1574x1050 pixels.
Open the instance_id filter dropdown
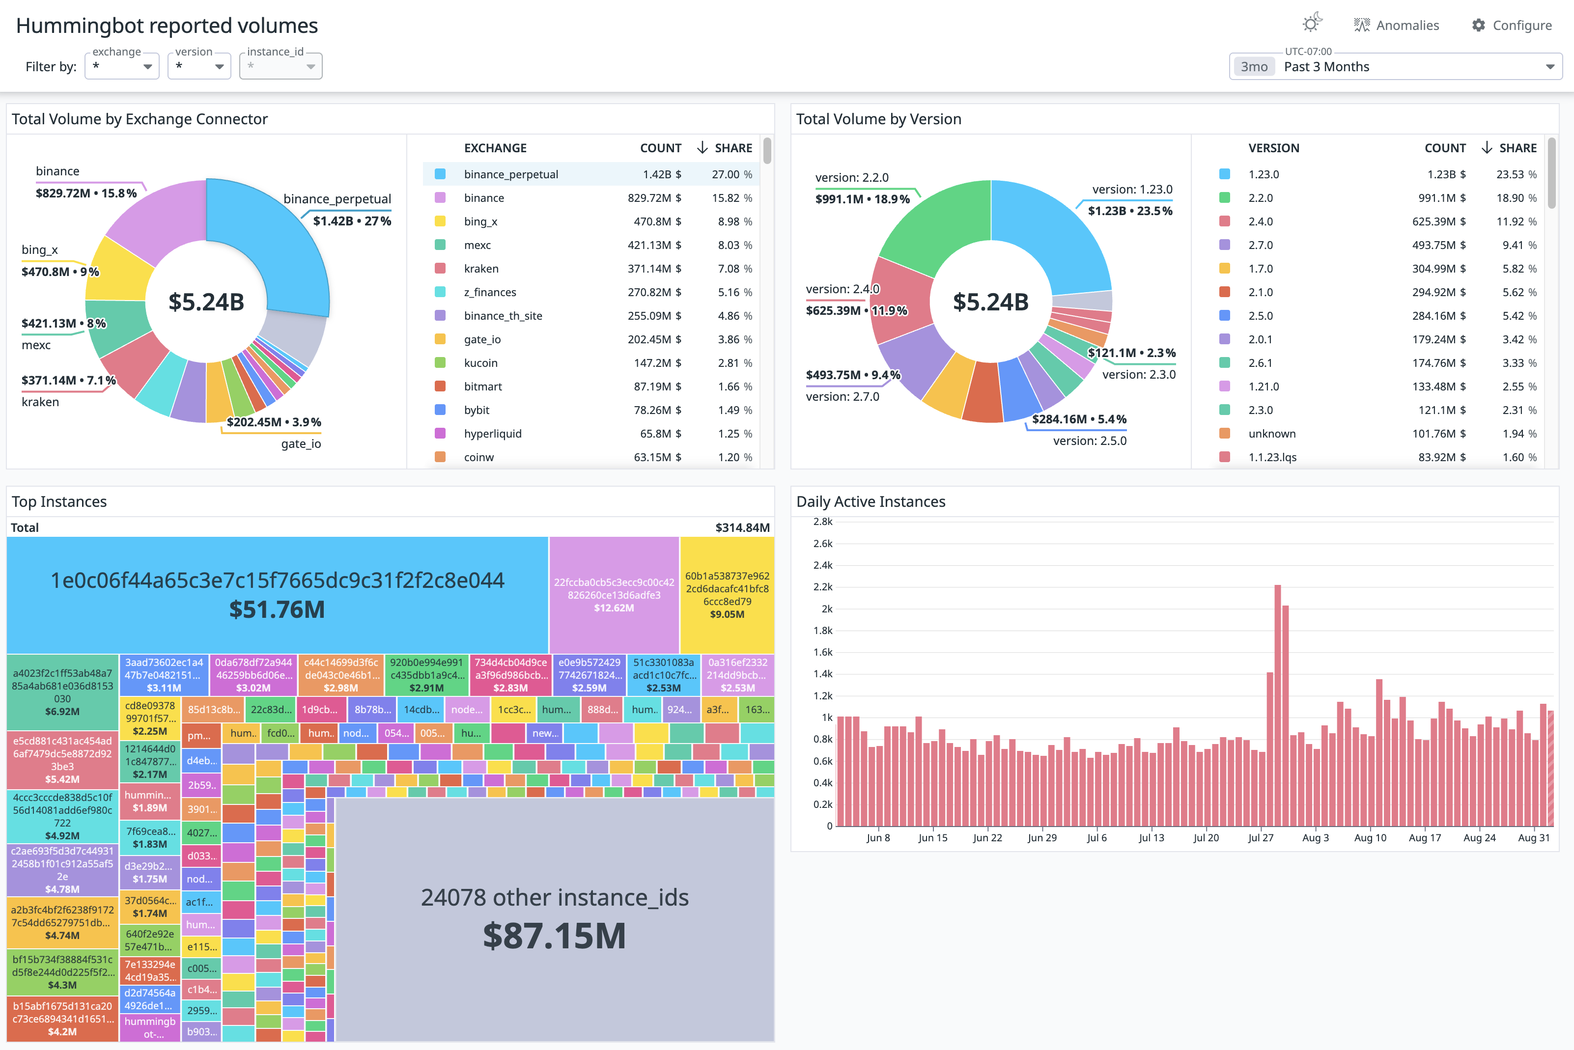(281, 66)
